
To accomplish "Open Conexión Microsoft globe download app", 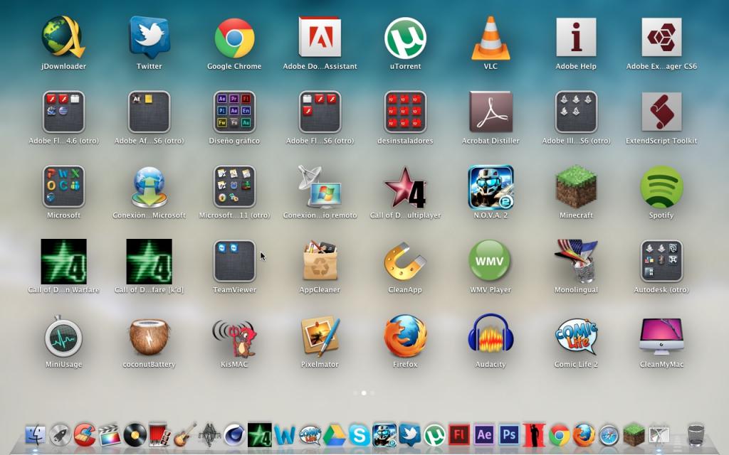I will click(149, 187).
